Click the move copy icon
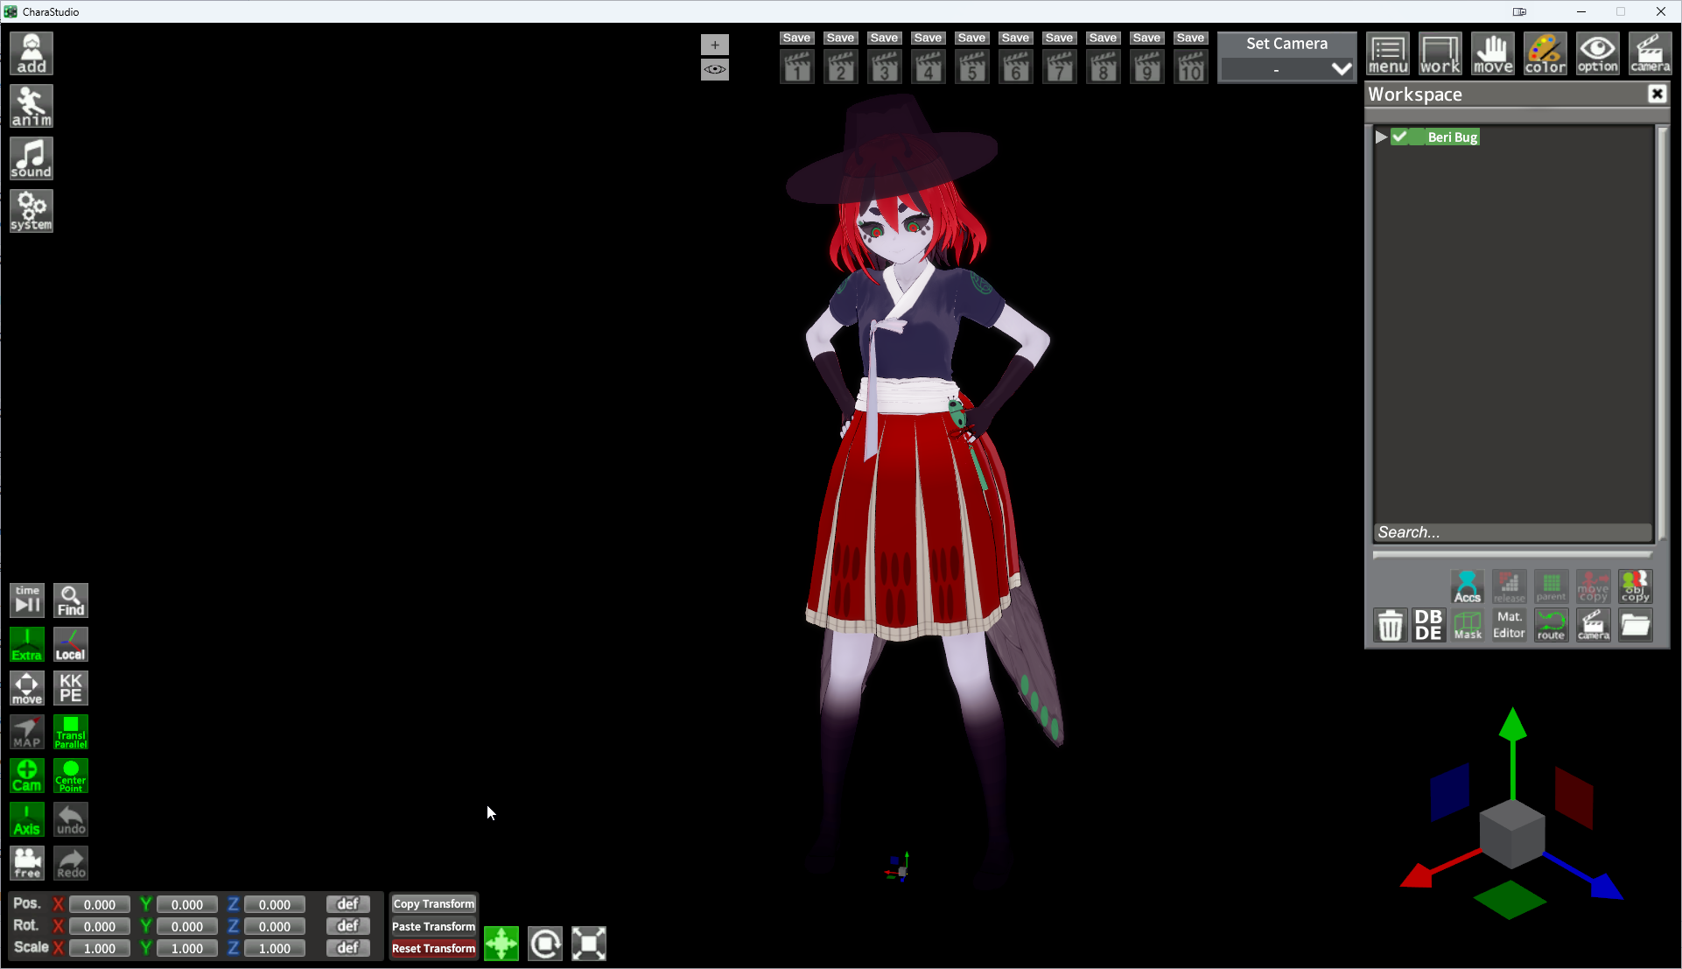This screenshot has height=969, width=1682. pos(1594,586)
